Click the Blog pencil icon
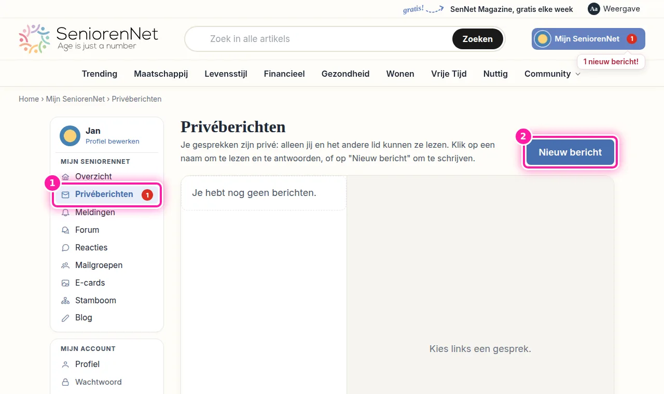The width and height of the screenshot is (664, 394). click(65, 318)
